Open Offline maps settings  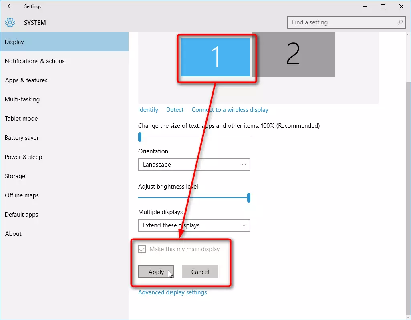pyautogui.click(x=64, y=195)
